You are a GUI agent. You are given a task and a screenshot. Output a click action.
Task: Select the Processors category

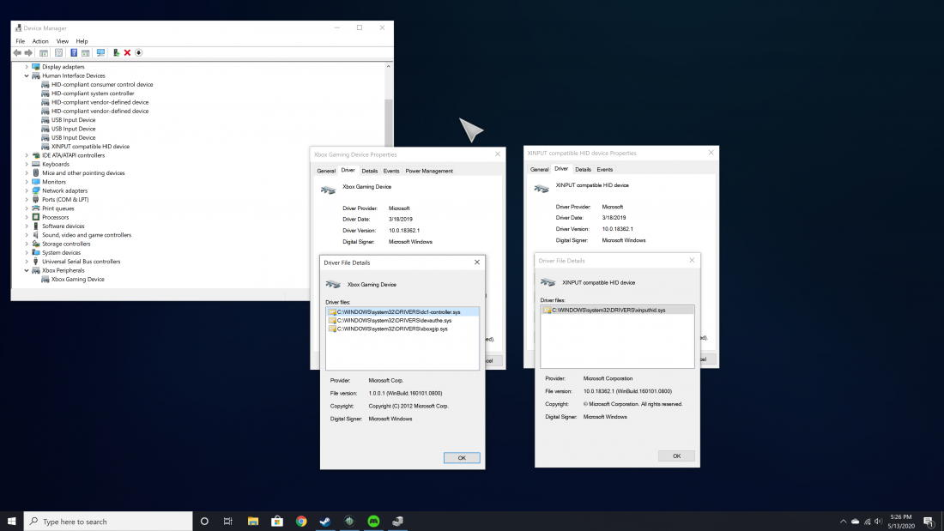pos(56,217)
